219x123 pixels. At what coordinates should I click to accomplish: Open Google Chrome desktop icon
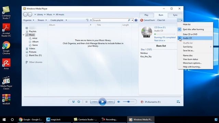(6, 48)
